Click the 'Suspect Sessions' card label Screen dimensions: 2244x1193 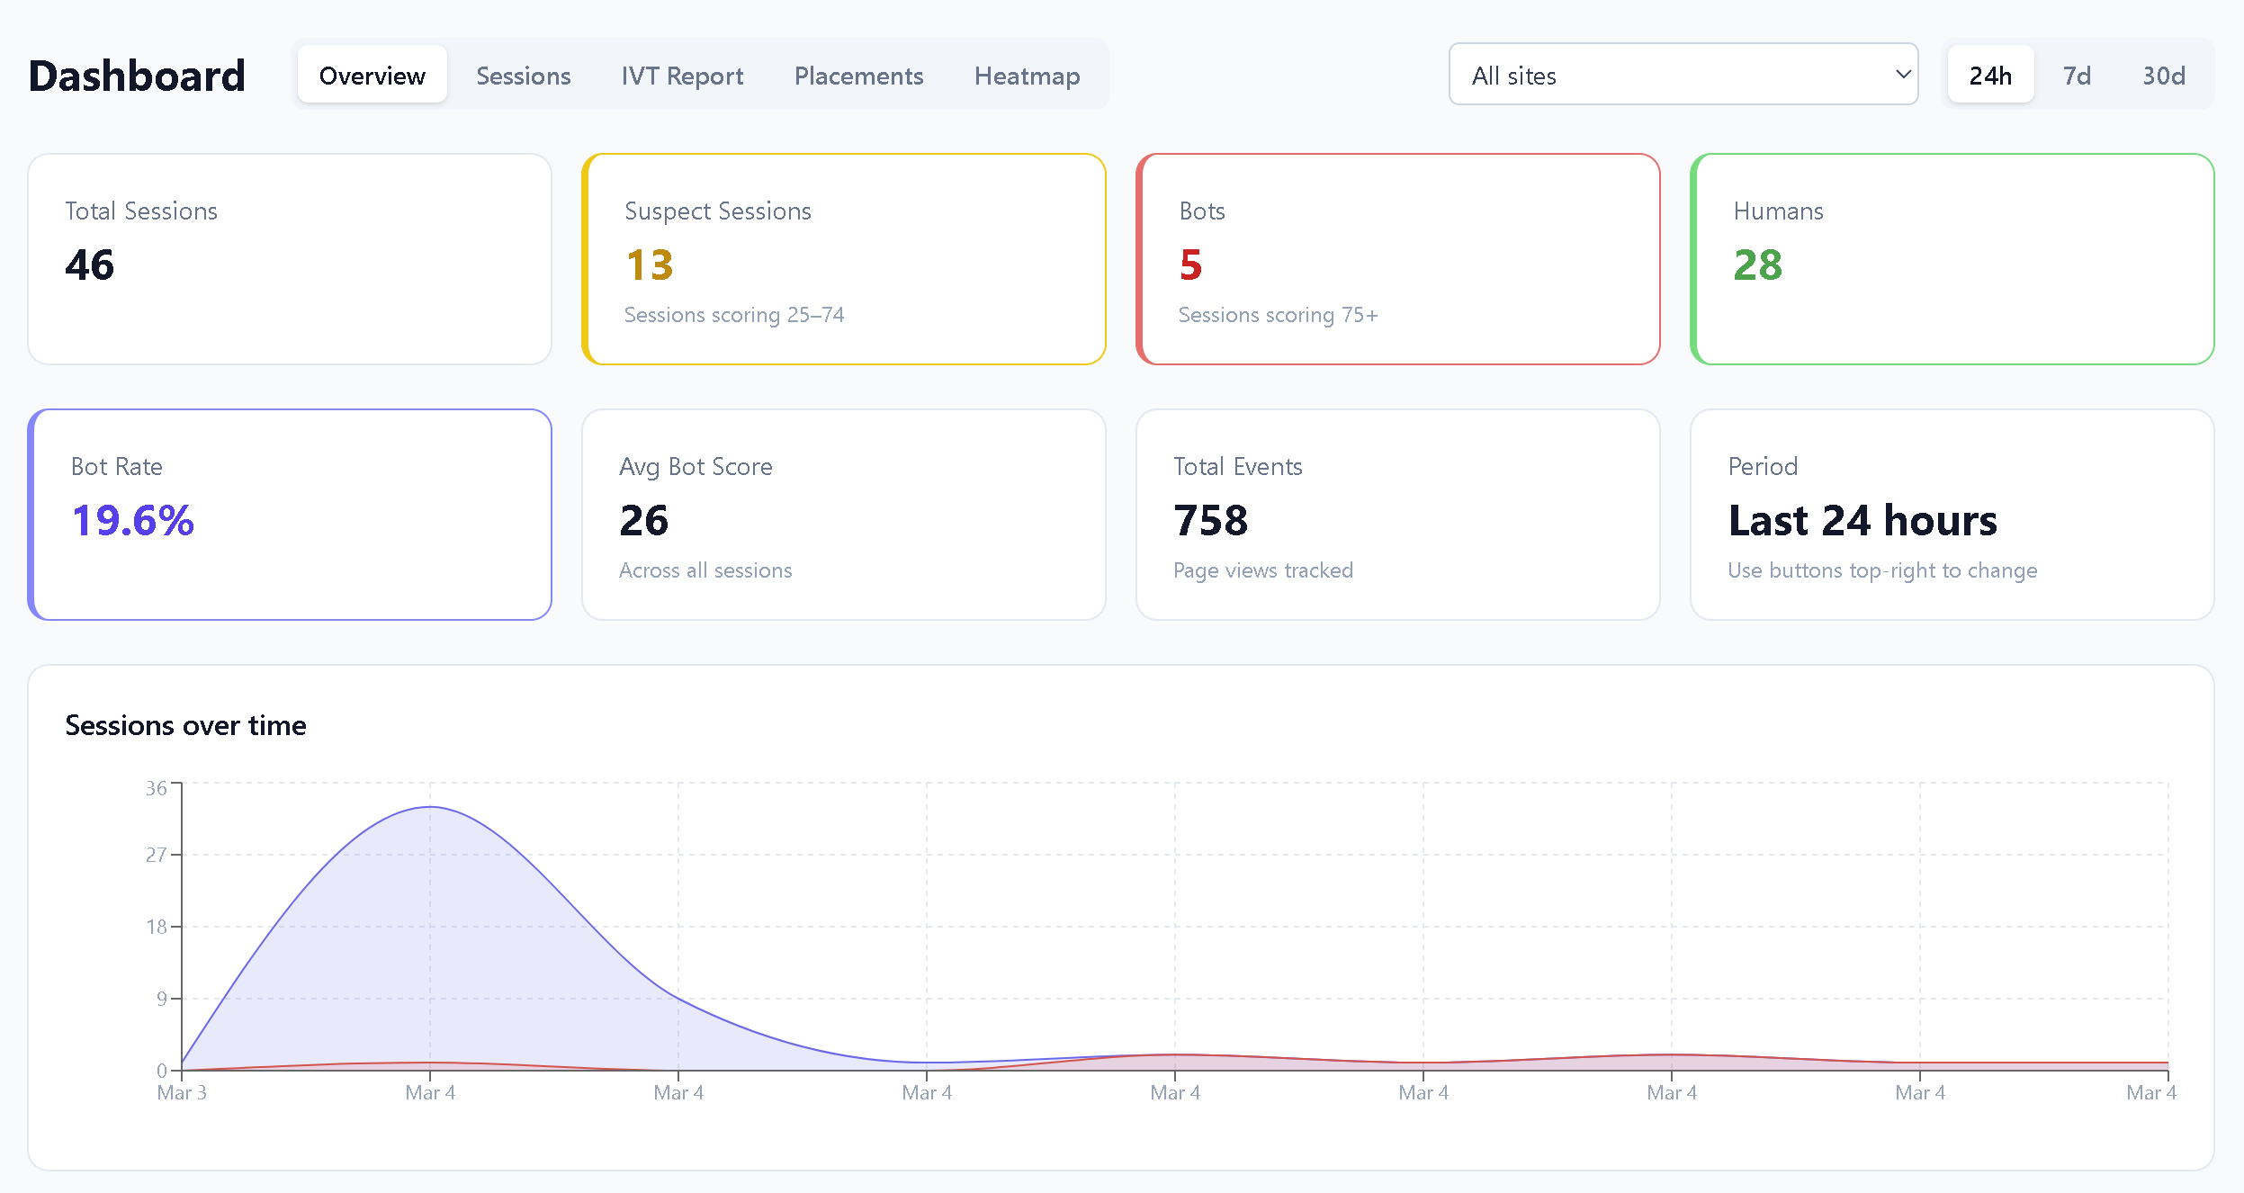pos(718,211)
